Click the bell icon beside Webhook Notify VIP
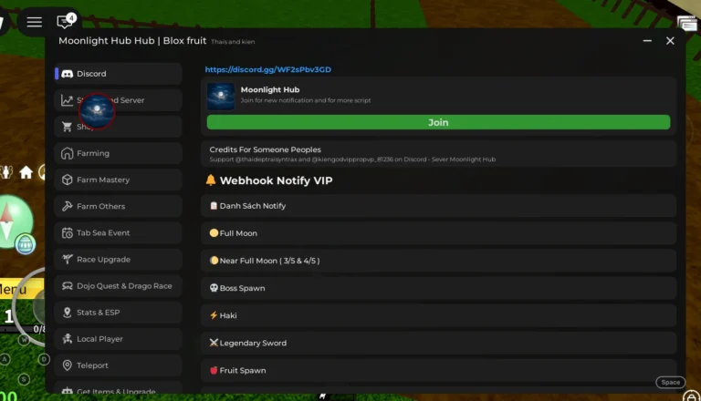The width and height of the screenshot is (701, 401). (x=211, y=180)
